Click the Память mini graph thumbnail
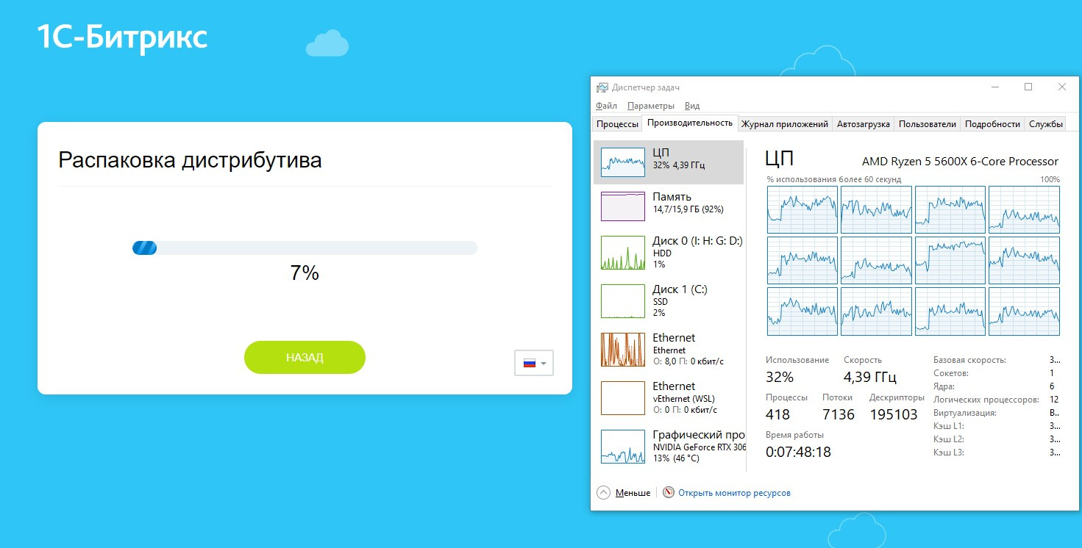Screen dimensions: 1082x548 (623, 206)
